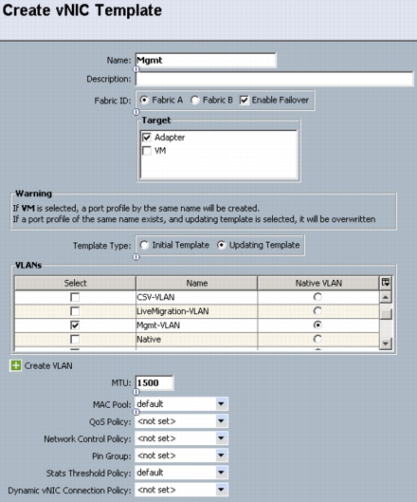Select Initial Template radio option

coord(144,245)
